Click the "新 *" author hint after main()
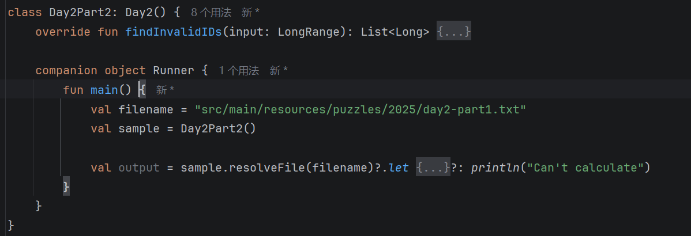 [165, 90]
